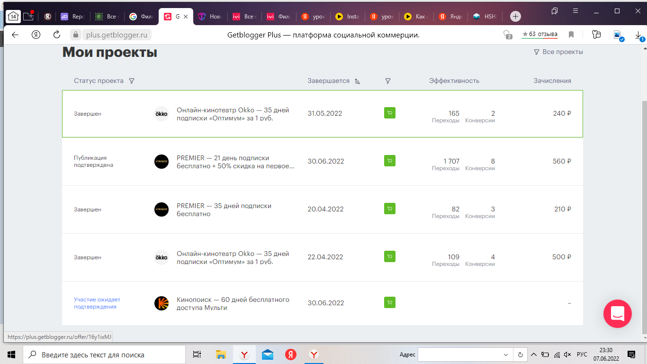Click Кинопоиск logo in last row

click(x=162, y=303)
